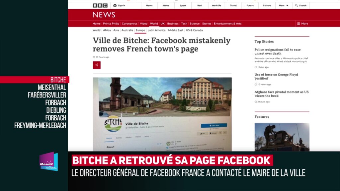Click the Top Stories heading
The image size is (340, 191).
point(264,41)
